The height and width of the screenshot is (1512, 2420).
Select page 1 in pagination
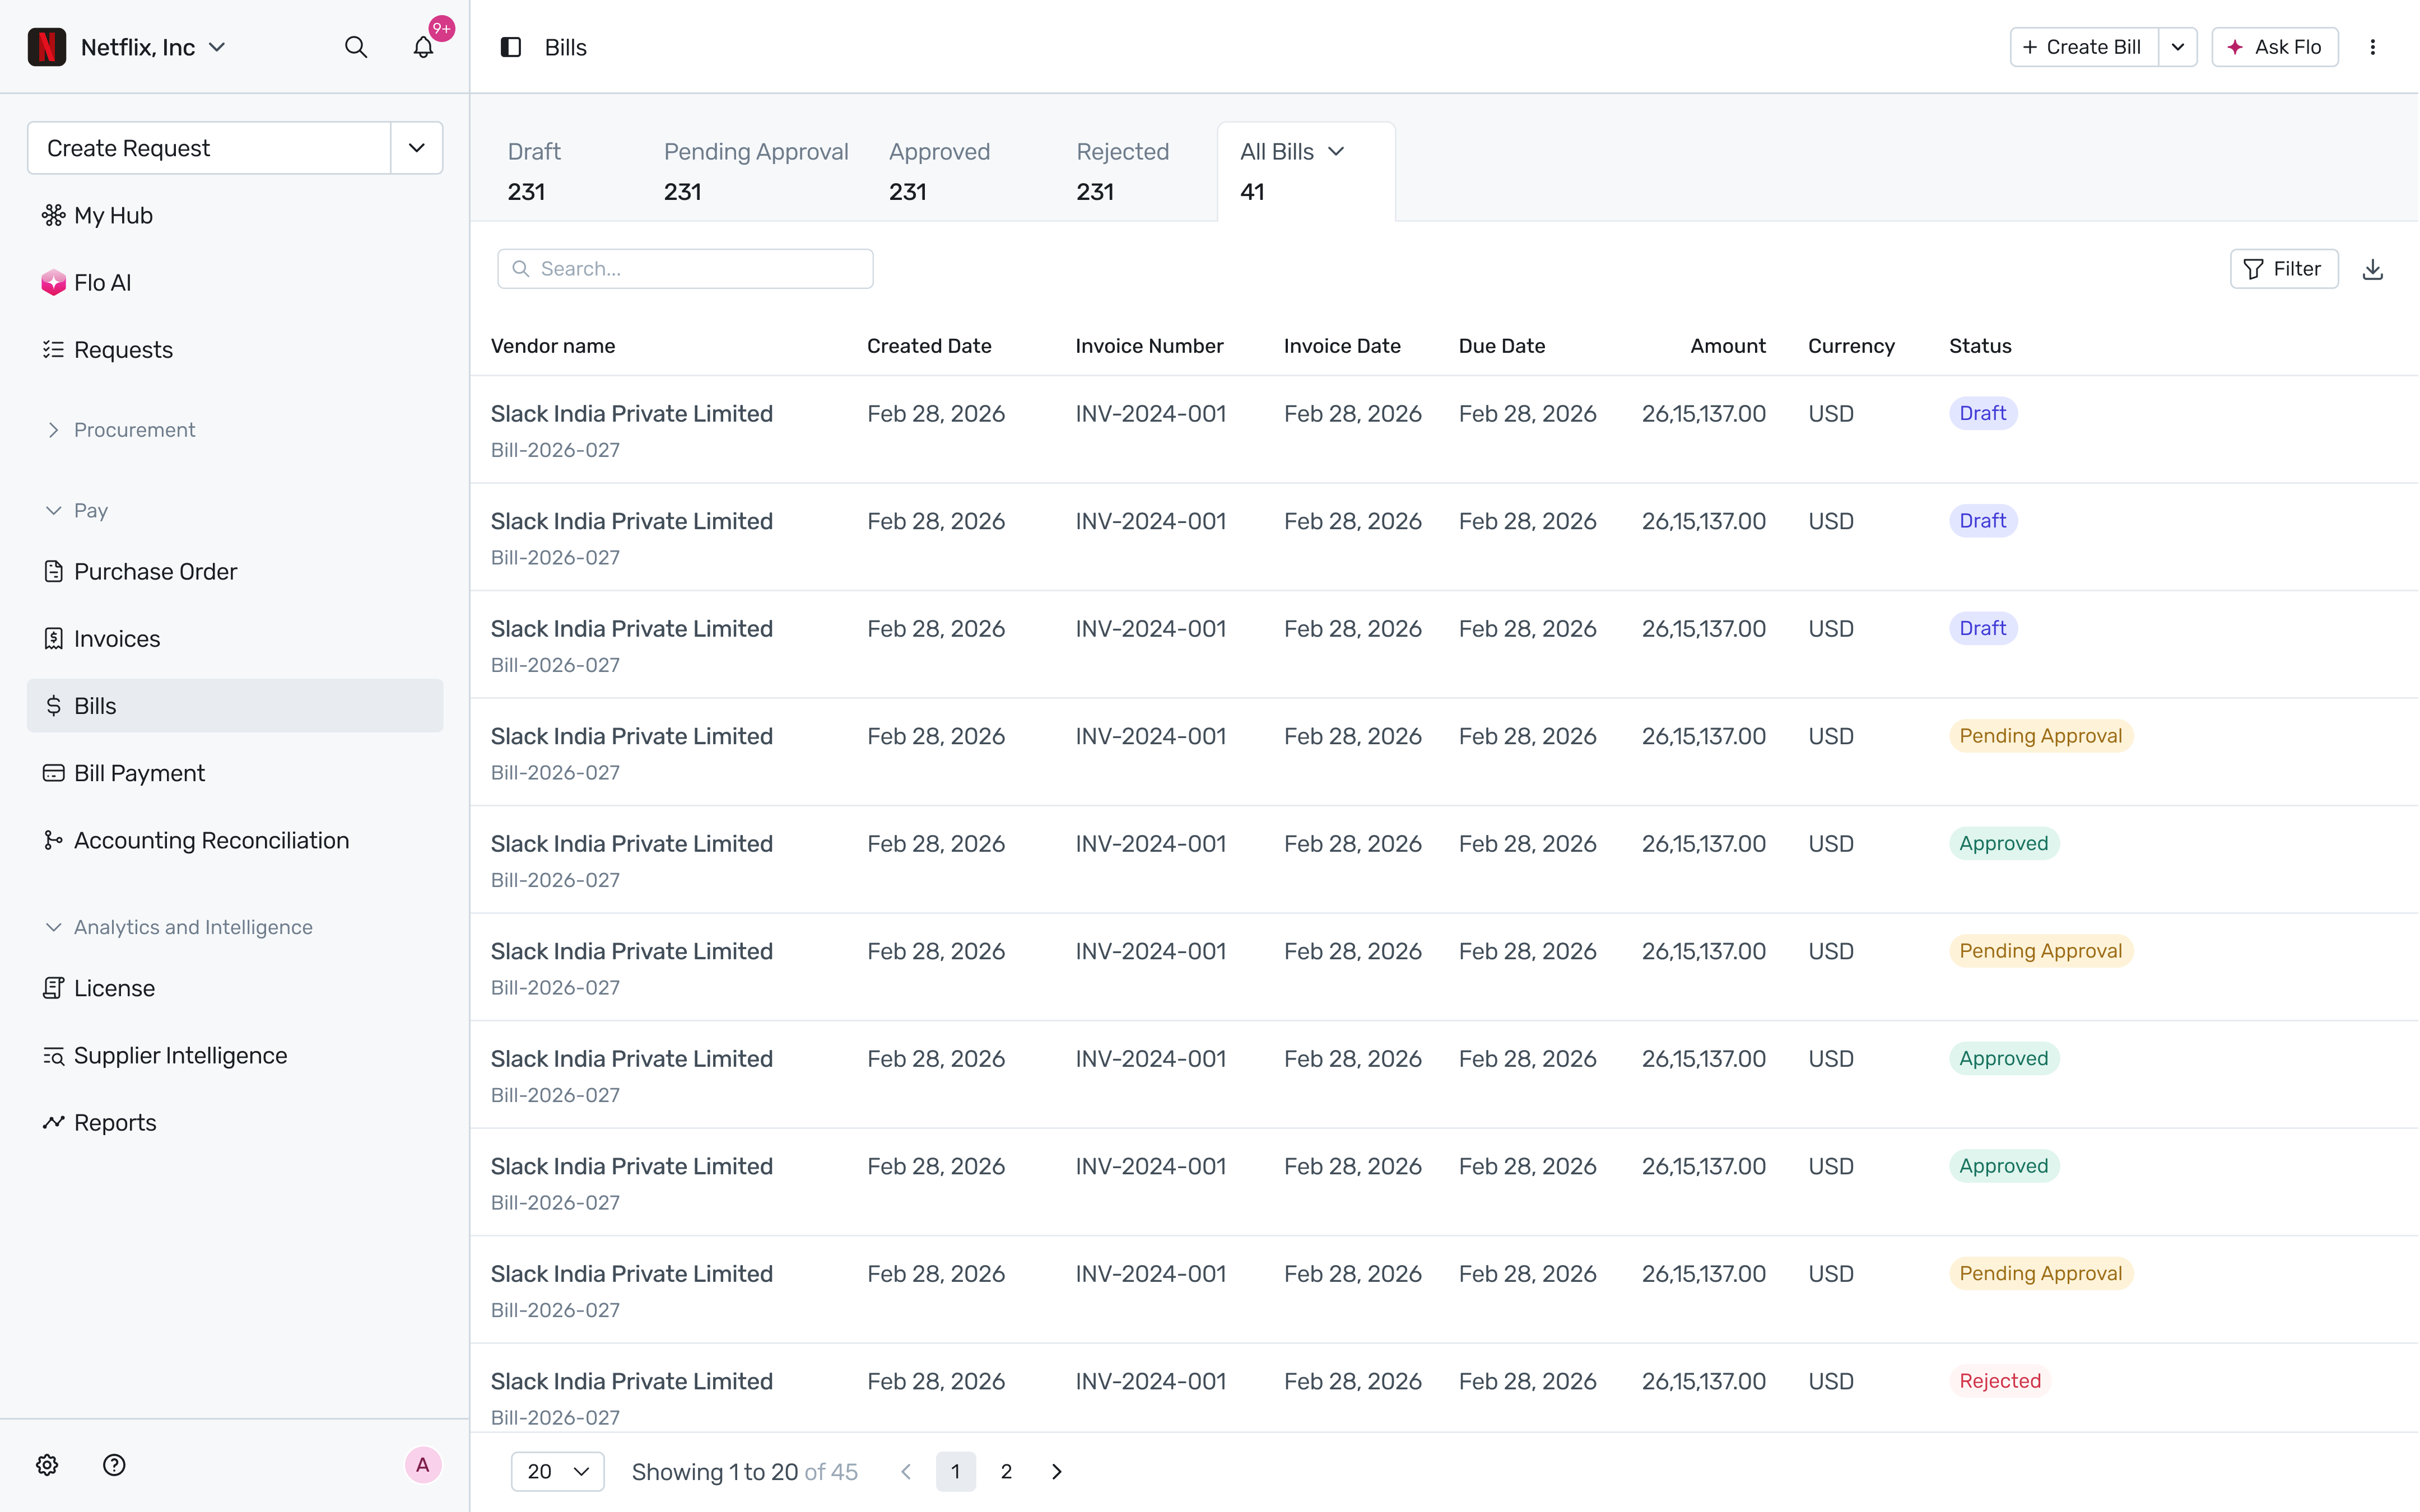click(x=956, y=1471)
